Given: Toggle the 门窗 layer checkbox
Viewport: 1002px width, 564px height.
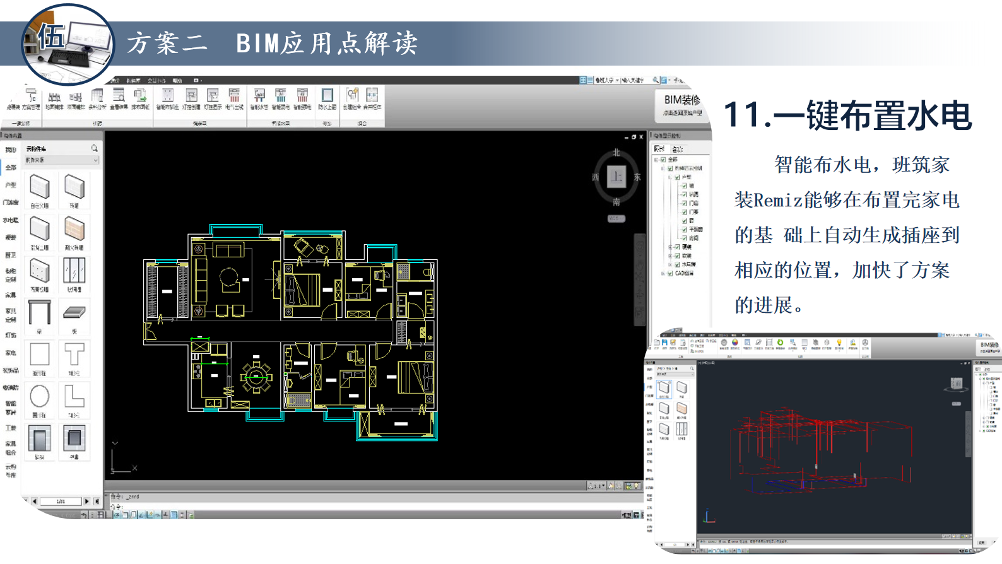Looking at the screenshot, I should point(685,203).
